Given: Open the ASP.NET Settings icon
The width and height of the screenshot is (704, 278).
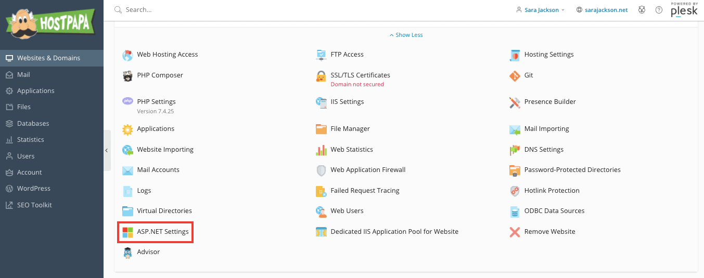Looking at the screenshot, I should click(x=127, y=232).
